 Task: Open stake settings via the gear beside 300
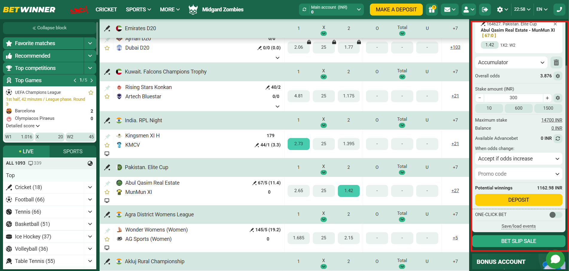point(558,98)
